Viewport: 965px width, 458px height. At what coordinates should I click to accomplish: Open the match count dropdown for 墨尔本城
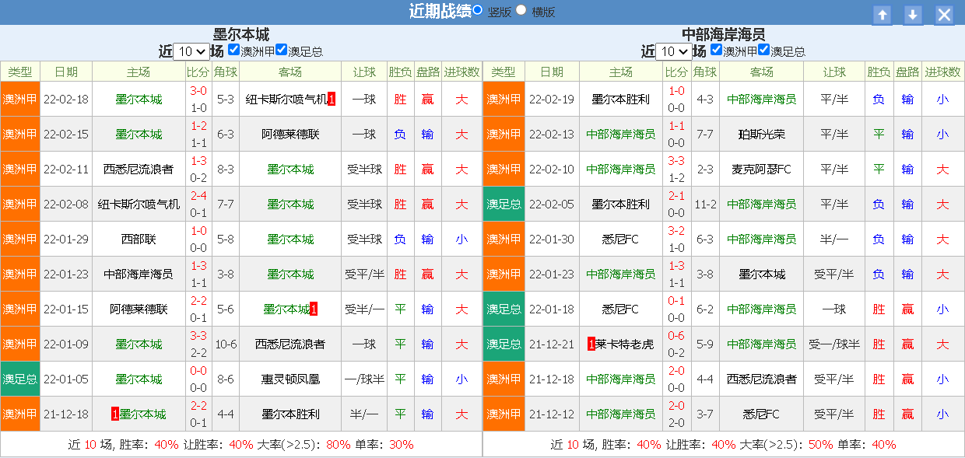click(191, 51)
